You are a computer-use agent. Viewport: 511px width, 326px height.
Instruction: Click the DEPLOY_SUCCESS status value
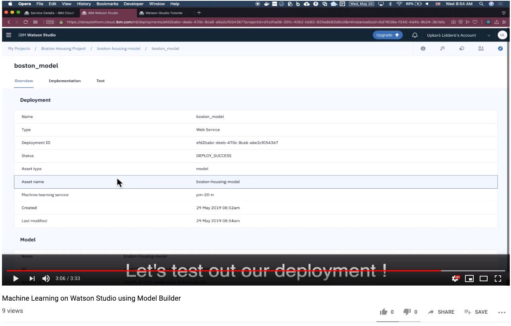point(214,155)
